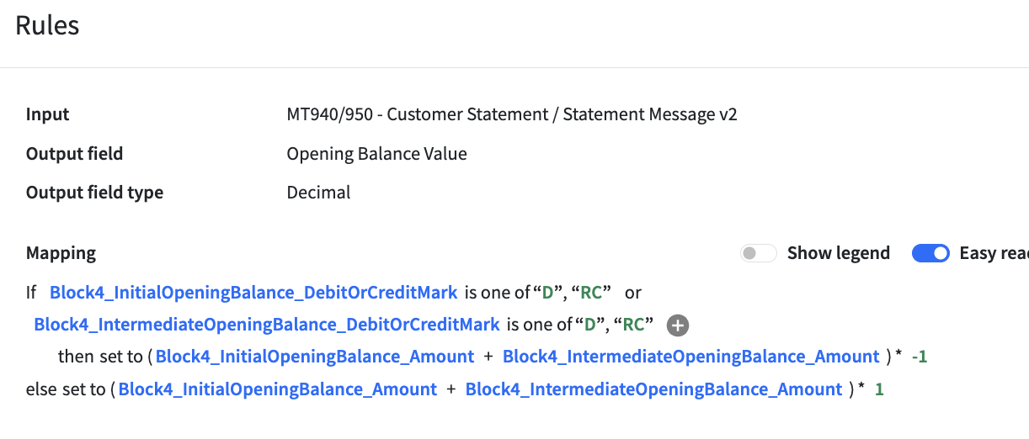Click Block4_InitialOpeningBalance_Amount in the then clause
Image resolution: width=1029 pixels, height=439 pixels.
pyautogui.click(x=315, y=357)
